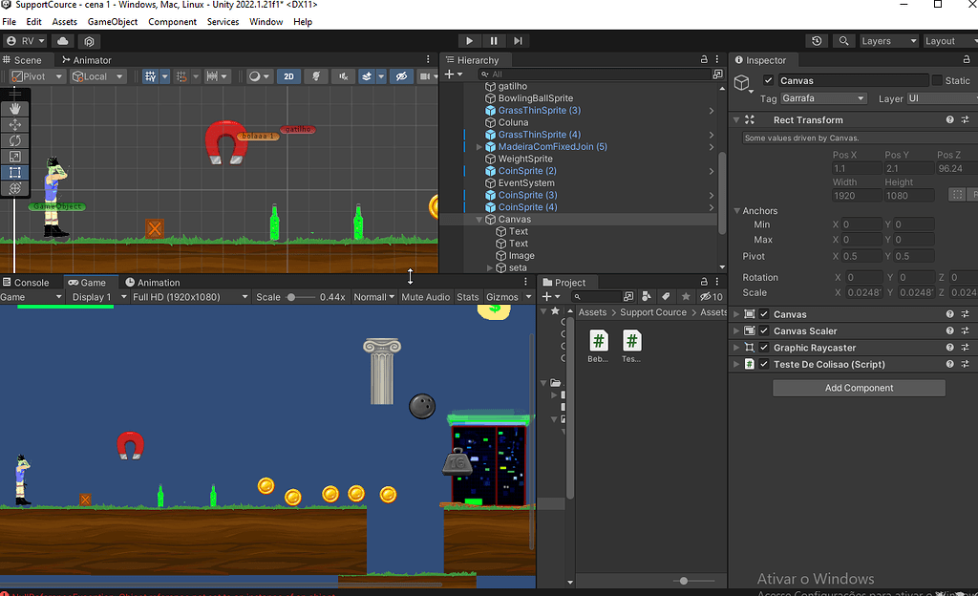Open the scene visibility crossed-eye tool

click(401, 75)
